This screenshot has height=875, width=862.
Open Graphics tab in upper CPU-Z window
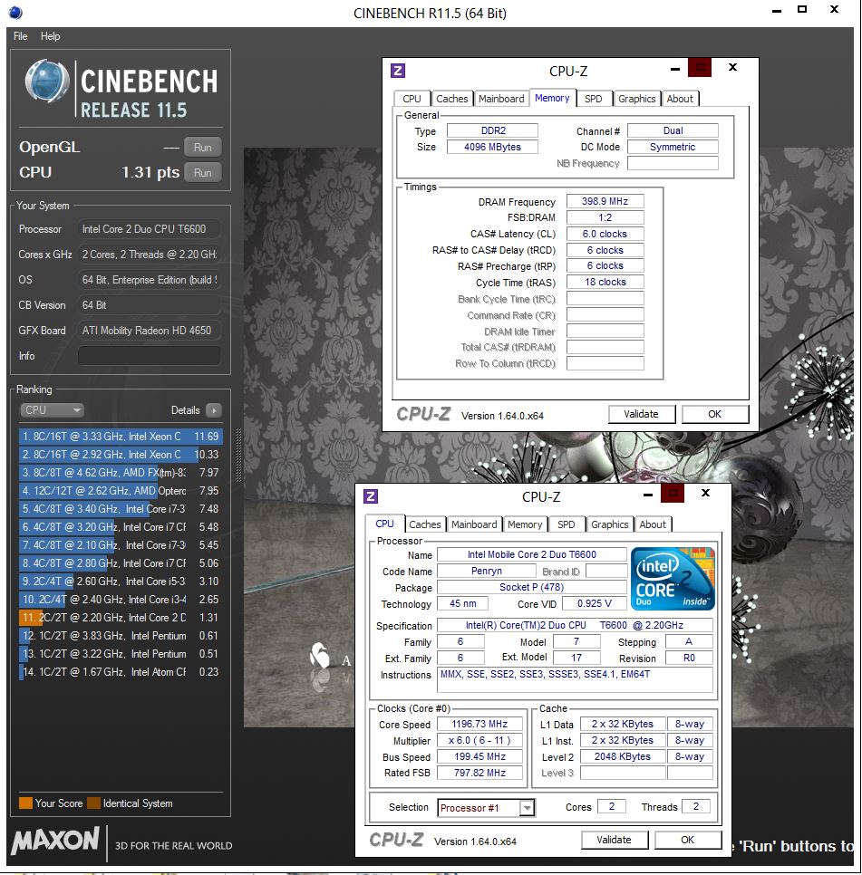pyautogui.click(x=636, y=99)
